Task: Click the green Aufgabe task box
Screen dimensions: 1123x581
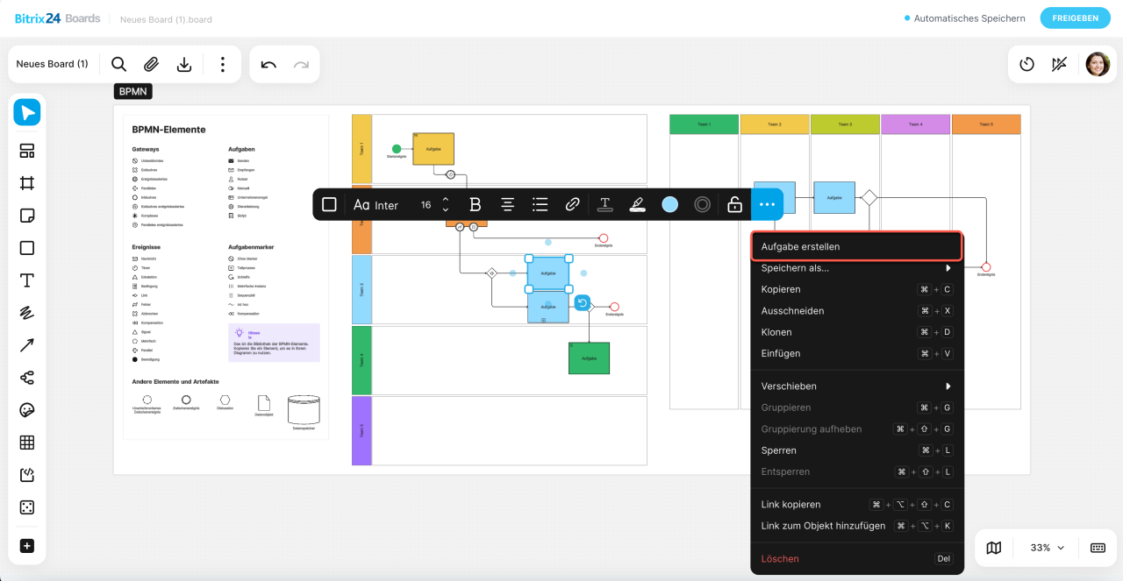Action: [x=589, y=358]
